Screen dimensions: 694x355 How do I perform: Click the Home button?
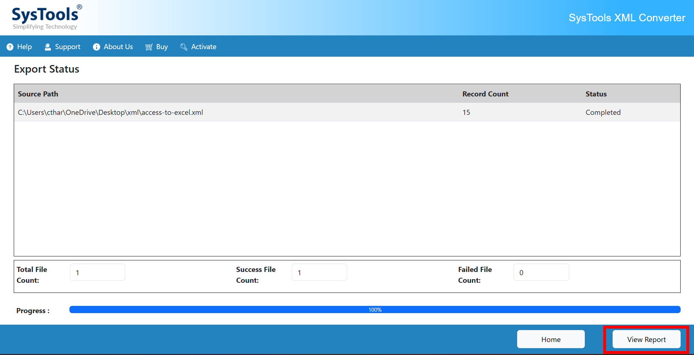(x=551, y=339)
